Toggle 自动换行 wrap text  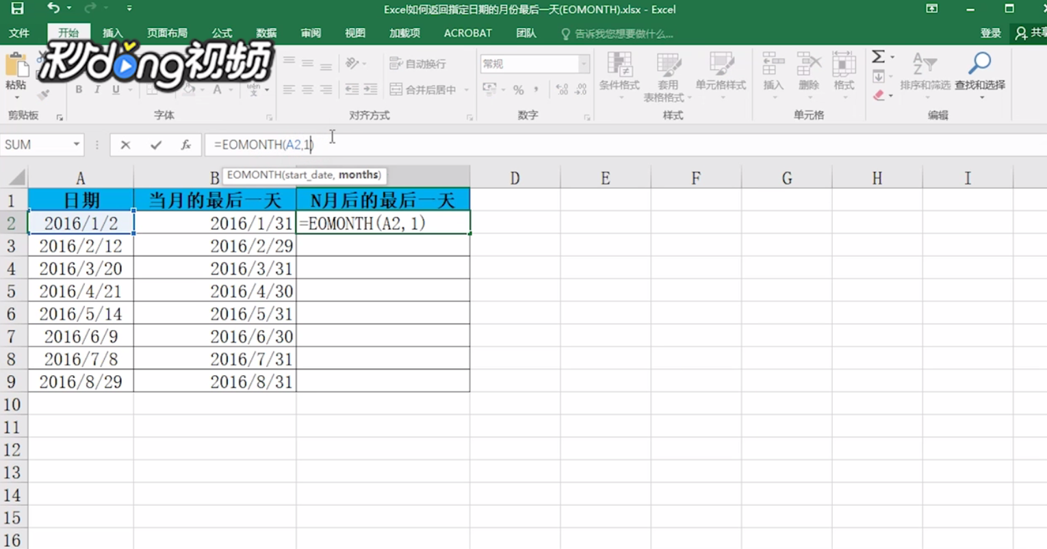click(417, 63)
